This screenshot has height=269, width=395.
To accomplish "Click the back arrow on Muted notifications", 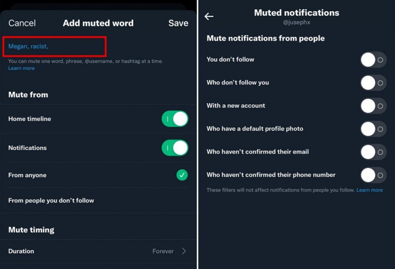I will coord(209,16).
